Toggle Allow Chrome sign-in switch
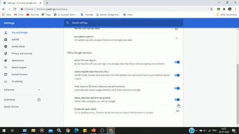Image resolution: width=239 pixels, height=134 pixels. [177, 62]
